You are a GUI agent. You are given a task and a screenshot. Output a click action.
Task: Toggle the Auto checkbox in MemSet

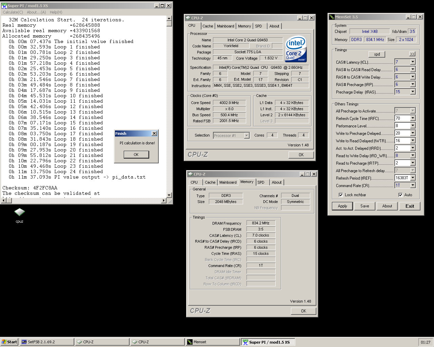pyautogui.click(x=400, y=195)
